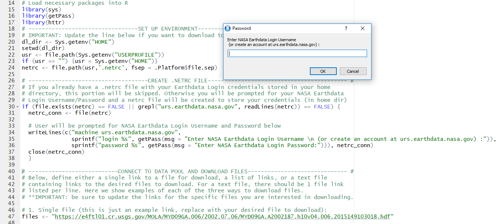This screenshot has height=224, width=498.
Task: Click the writeLines call on line 34
Action: pyautogui.click(x=43, y=132)
